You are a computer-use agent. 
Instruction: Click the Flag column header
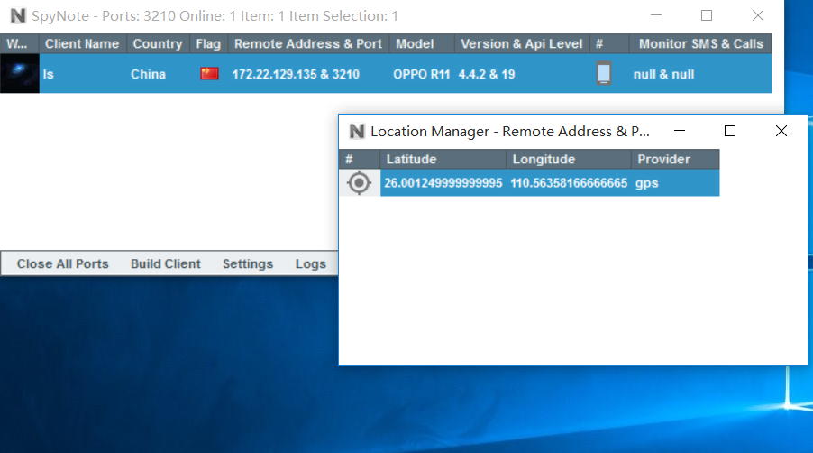[x=209, y=43]
